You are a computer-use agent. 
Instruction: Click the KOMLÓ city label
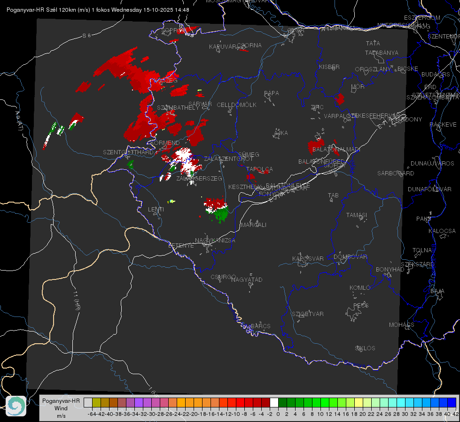point(360,288)
